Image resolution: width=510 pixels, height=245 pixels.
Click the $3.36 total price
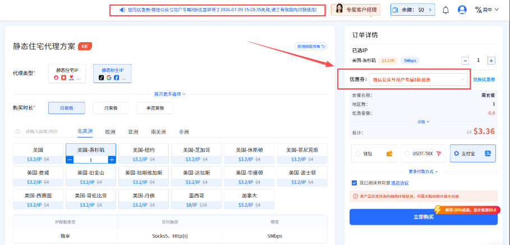(x=484, y=131)
